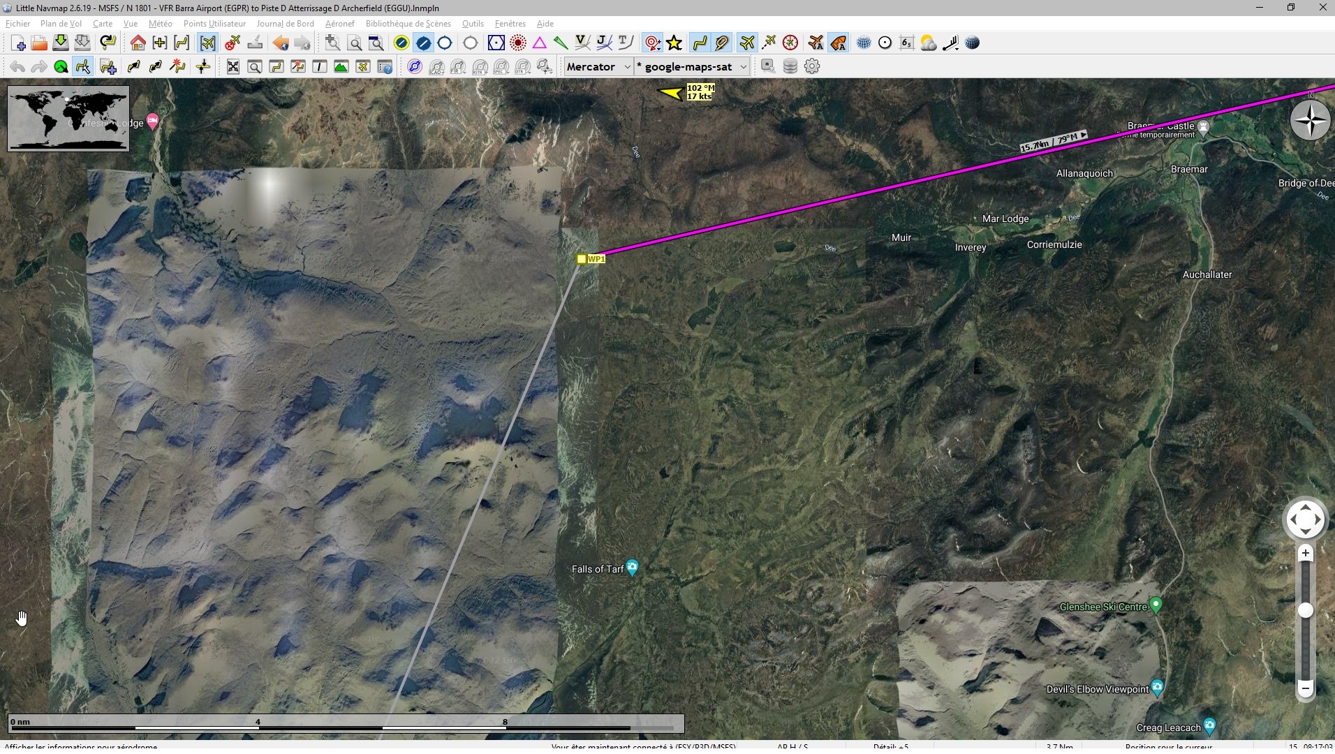Screen dimensions: 1335x754
Task: Open RSTR restricted airspaces dropdown
Action: click(x=480, y=67)
